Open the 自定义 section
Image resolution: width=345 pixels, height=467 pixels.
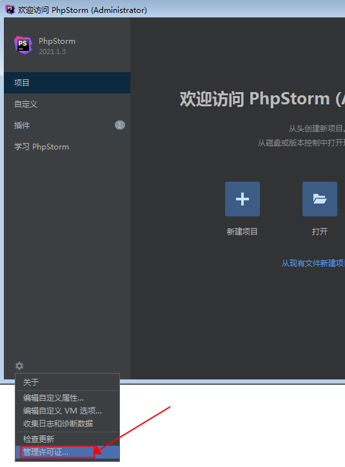pos(67,104)
